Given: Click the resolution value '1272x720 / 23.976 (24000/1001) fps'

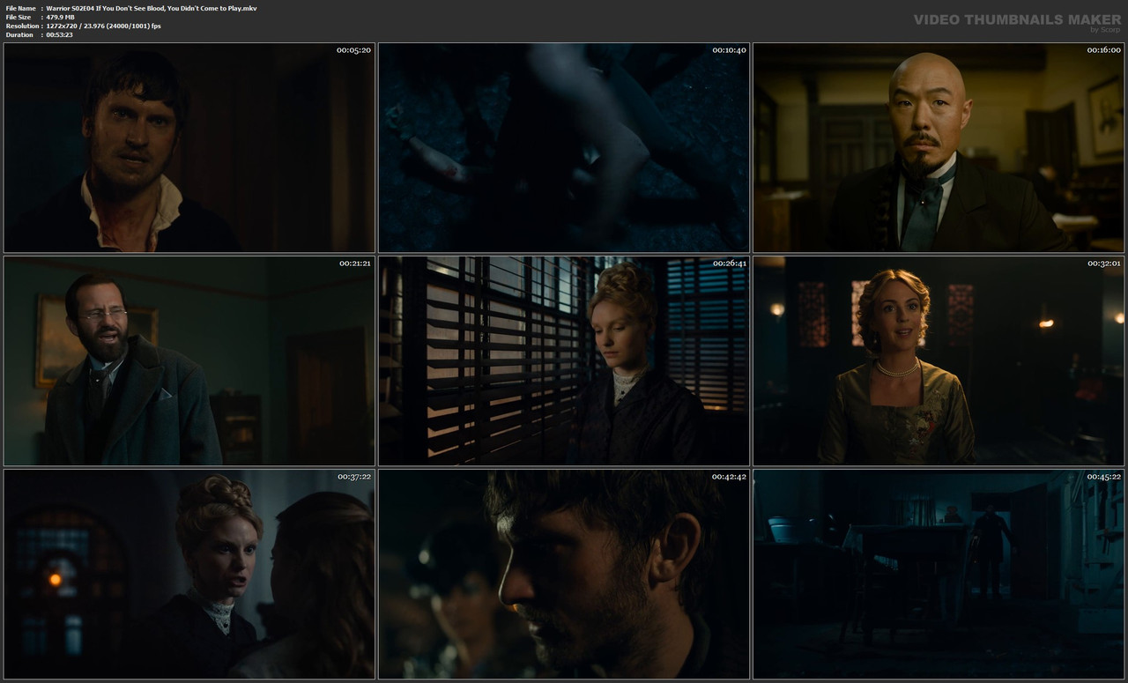Looking at the screenshot, I should tap(103, 26).
